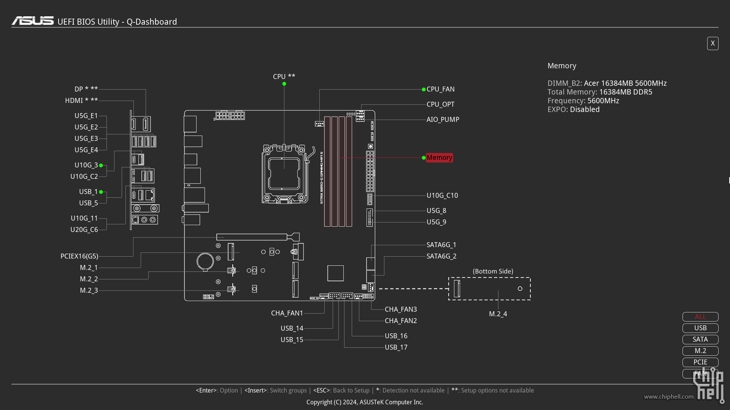Viewport: 730px width, 410px height.
Task: Select the AIO_PUMP header label
Action: (x=443, y=120)
